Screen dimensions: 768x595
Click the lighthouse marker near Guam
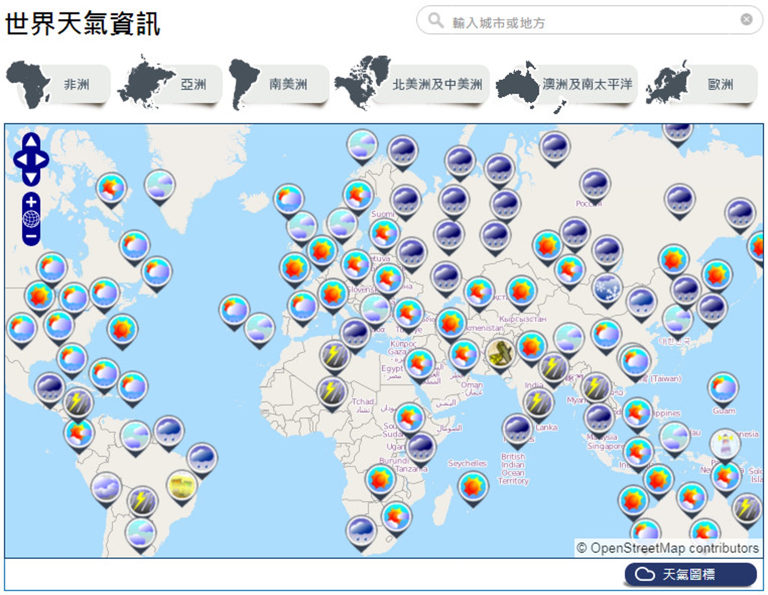point(724,443)
